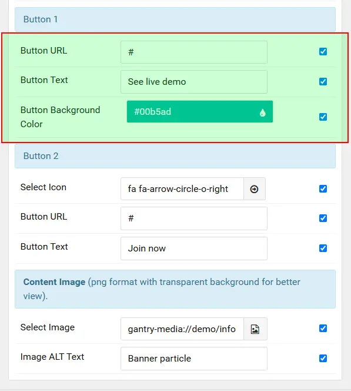This screenshot has width=351, height=391.
Task: Open the icon picker for Select Icon
Action: pos(255,189)
